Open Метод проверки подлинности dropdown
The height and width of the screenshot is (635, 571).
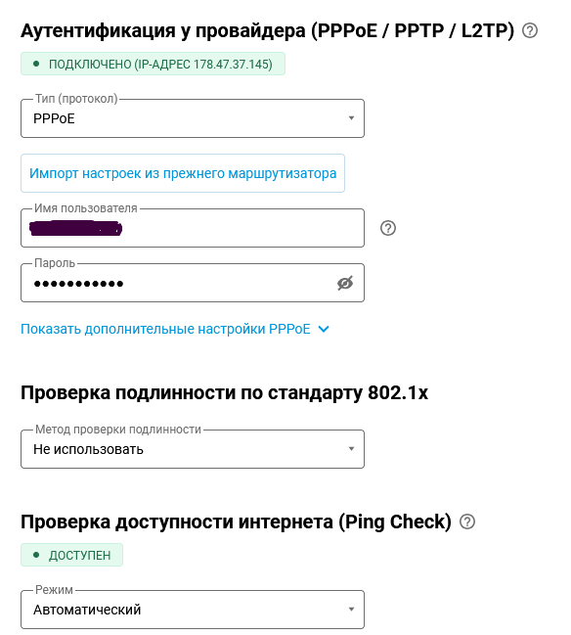pos(193,449)
